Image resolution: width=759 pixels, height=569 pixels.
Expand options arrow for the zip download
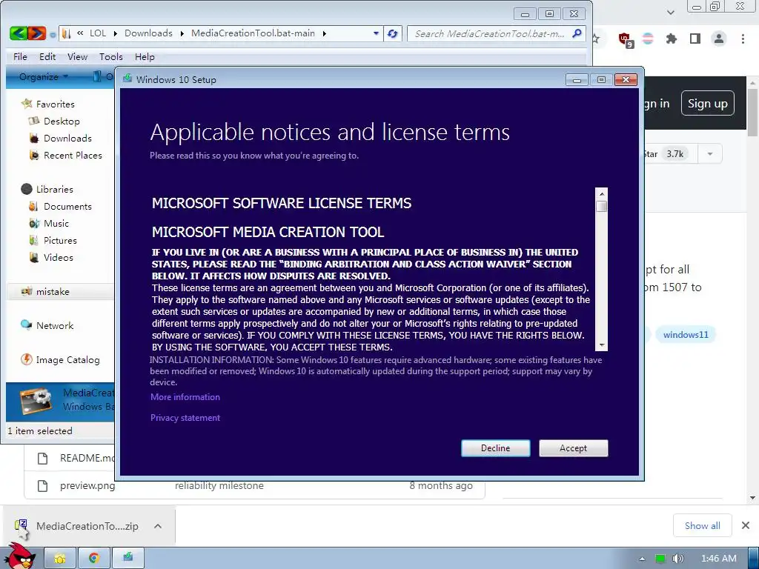pos(158,526)
